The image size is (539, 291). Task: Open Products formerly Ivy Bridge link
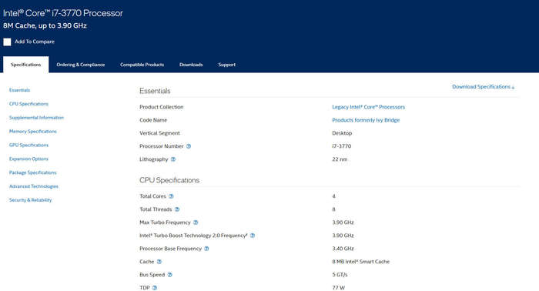pos(366,120)
